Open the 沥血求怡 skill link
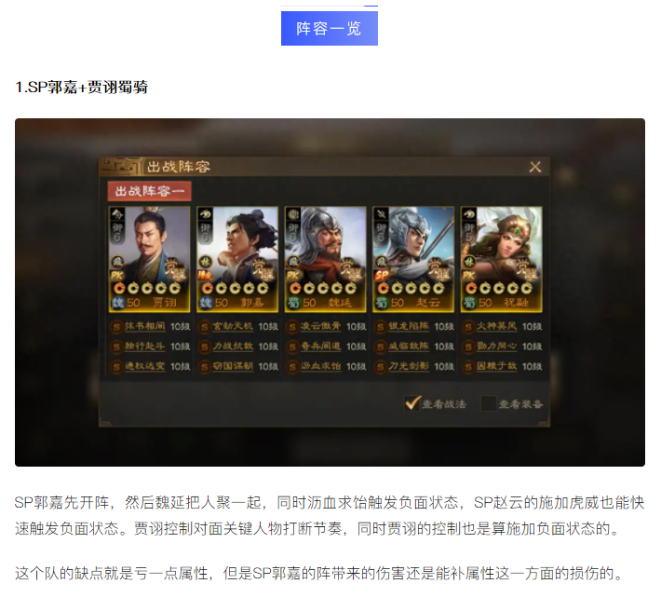The height and width of the screenshot is (611, 661). [320, 366]
